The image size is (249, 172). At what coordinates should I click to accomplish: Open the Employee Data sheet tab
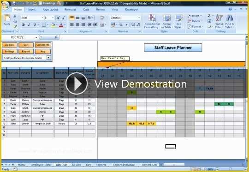point(41,165)
